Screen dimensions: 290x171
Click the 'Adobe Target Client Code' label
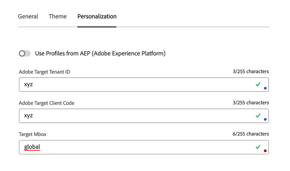coord(46,103)
